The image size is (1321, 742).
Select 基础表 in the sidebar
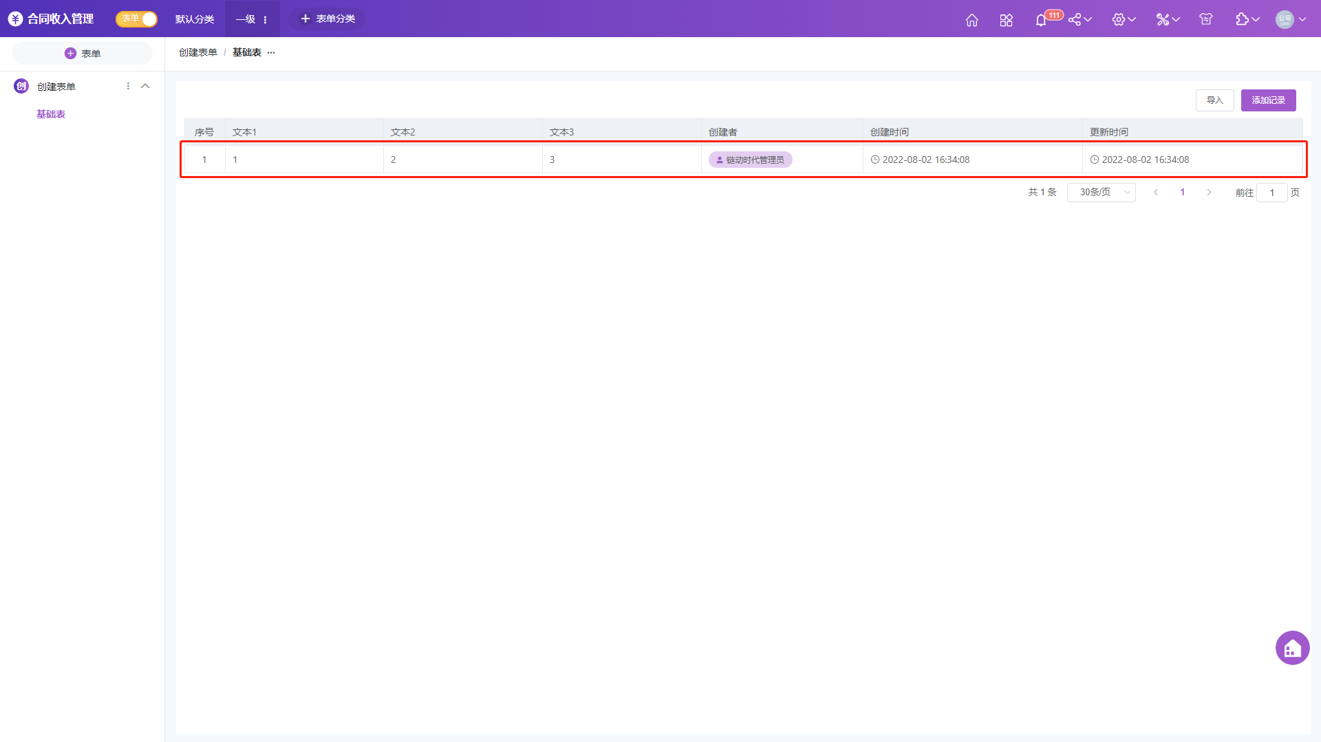click(51, 114)
